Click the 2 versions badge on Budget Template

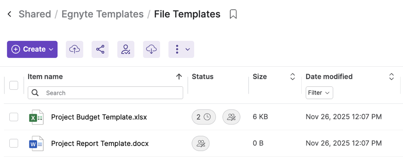(x=204, y=117)
